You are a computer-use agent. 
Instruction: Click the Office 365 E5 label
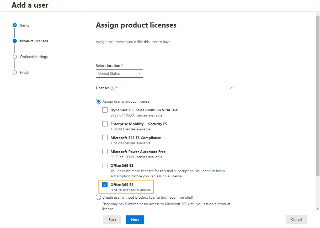tap(122, 185)
